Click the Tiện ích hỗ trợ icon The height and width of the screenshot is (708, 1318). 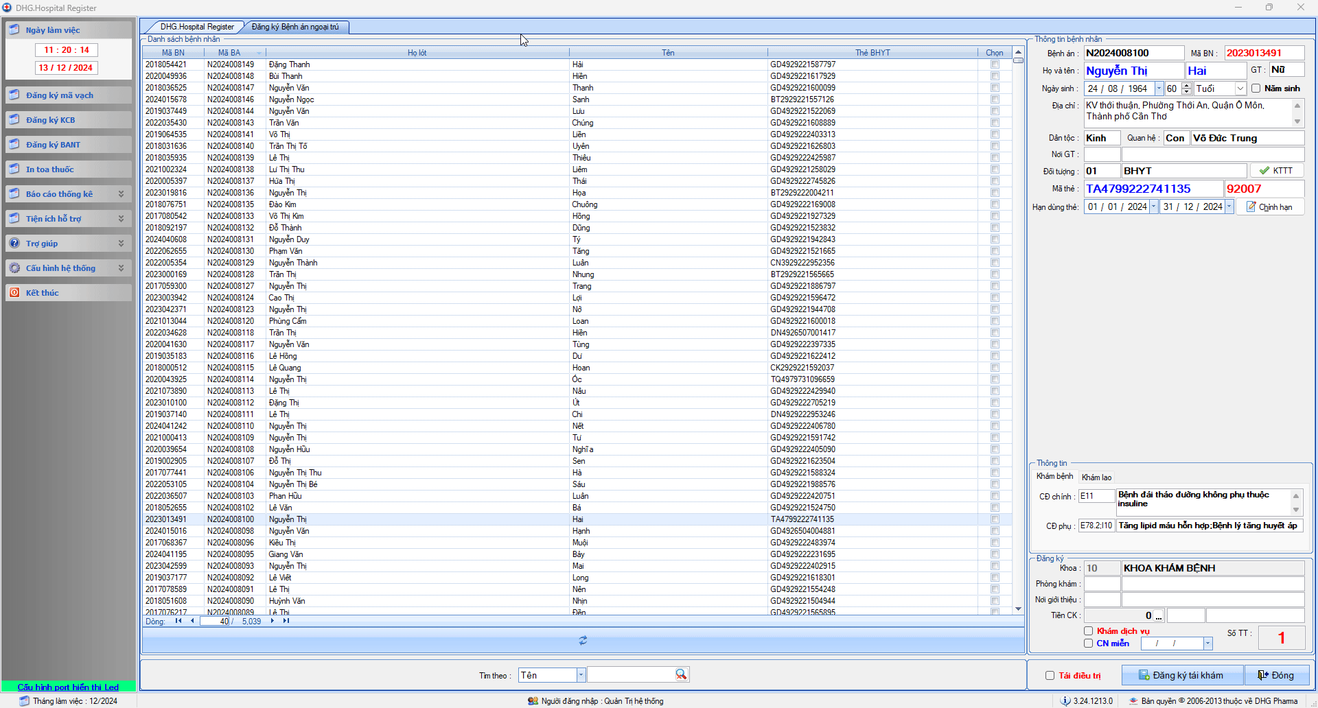tap(14, 218)
